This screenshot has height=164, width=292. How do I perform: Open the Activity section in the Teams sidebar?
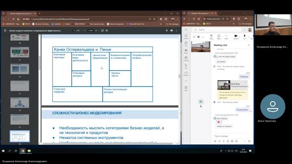pos(186,36)
